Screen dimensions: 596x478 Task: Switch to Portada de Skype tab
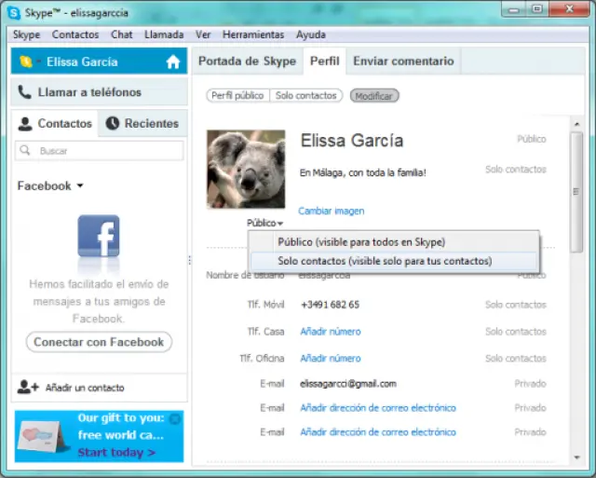click(x=247, y=61)
